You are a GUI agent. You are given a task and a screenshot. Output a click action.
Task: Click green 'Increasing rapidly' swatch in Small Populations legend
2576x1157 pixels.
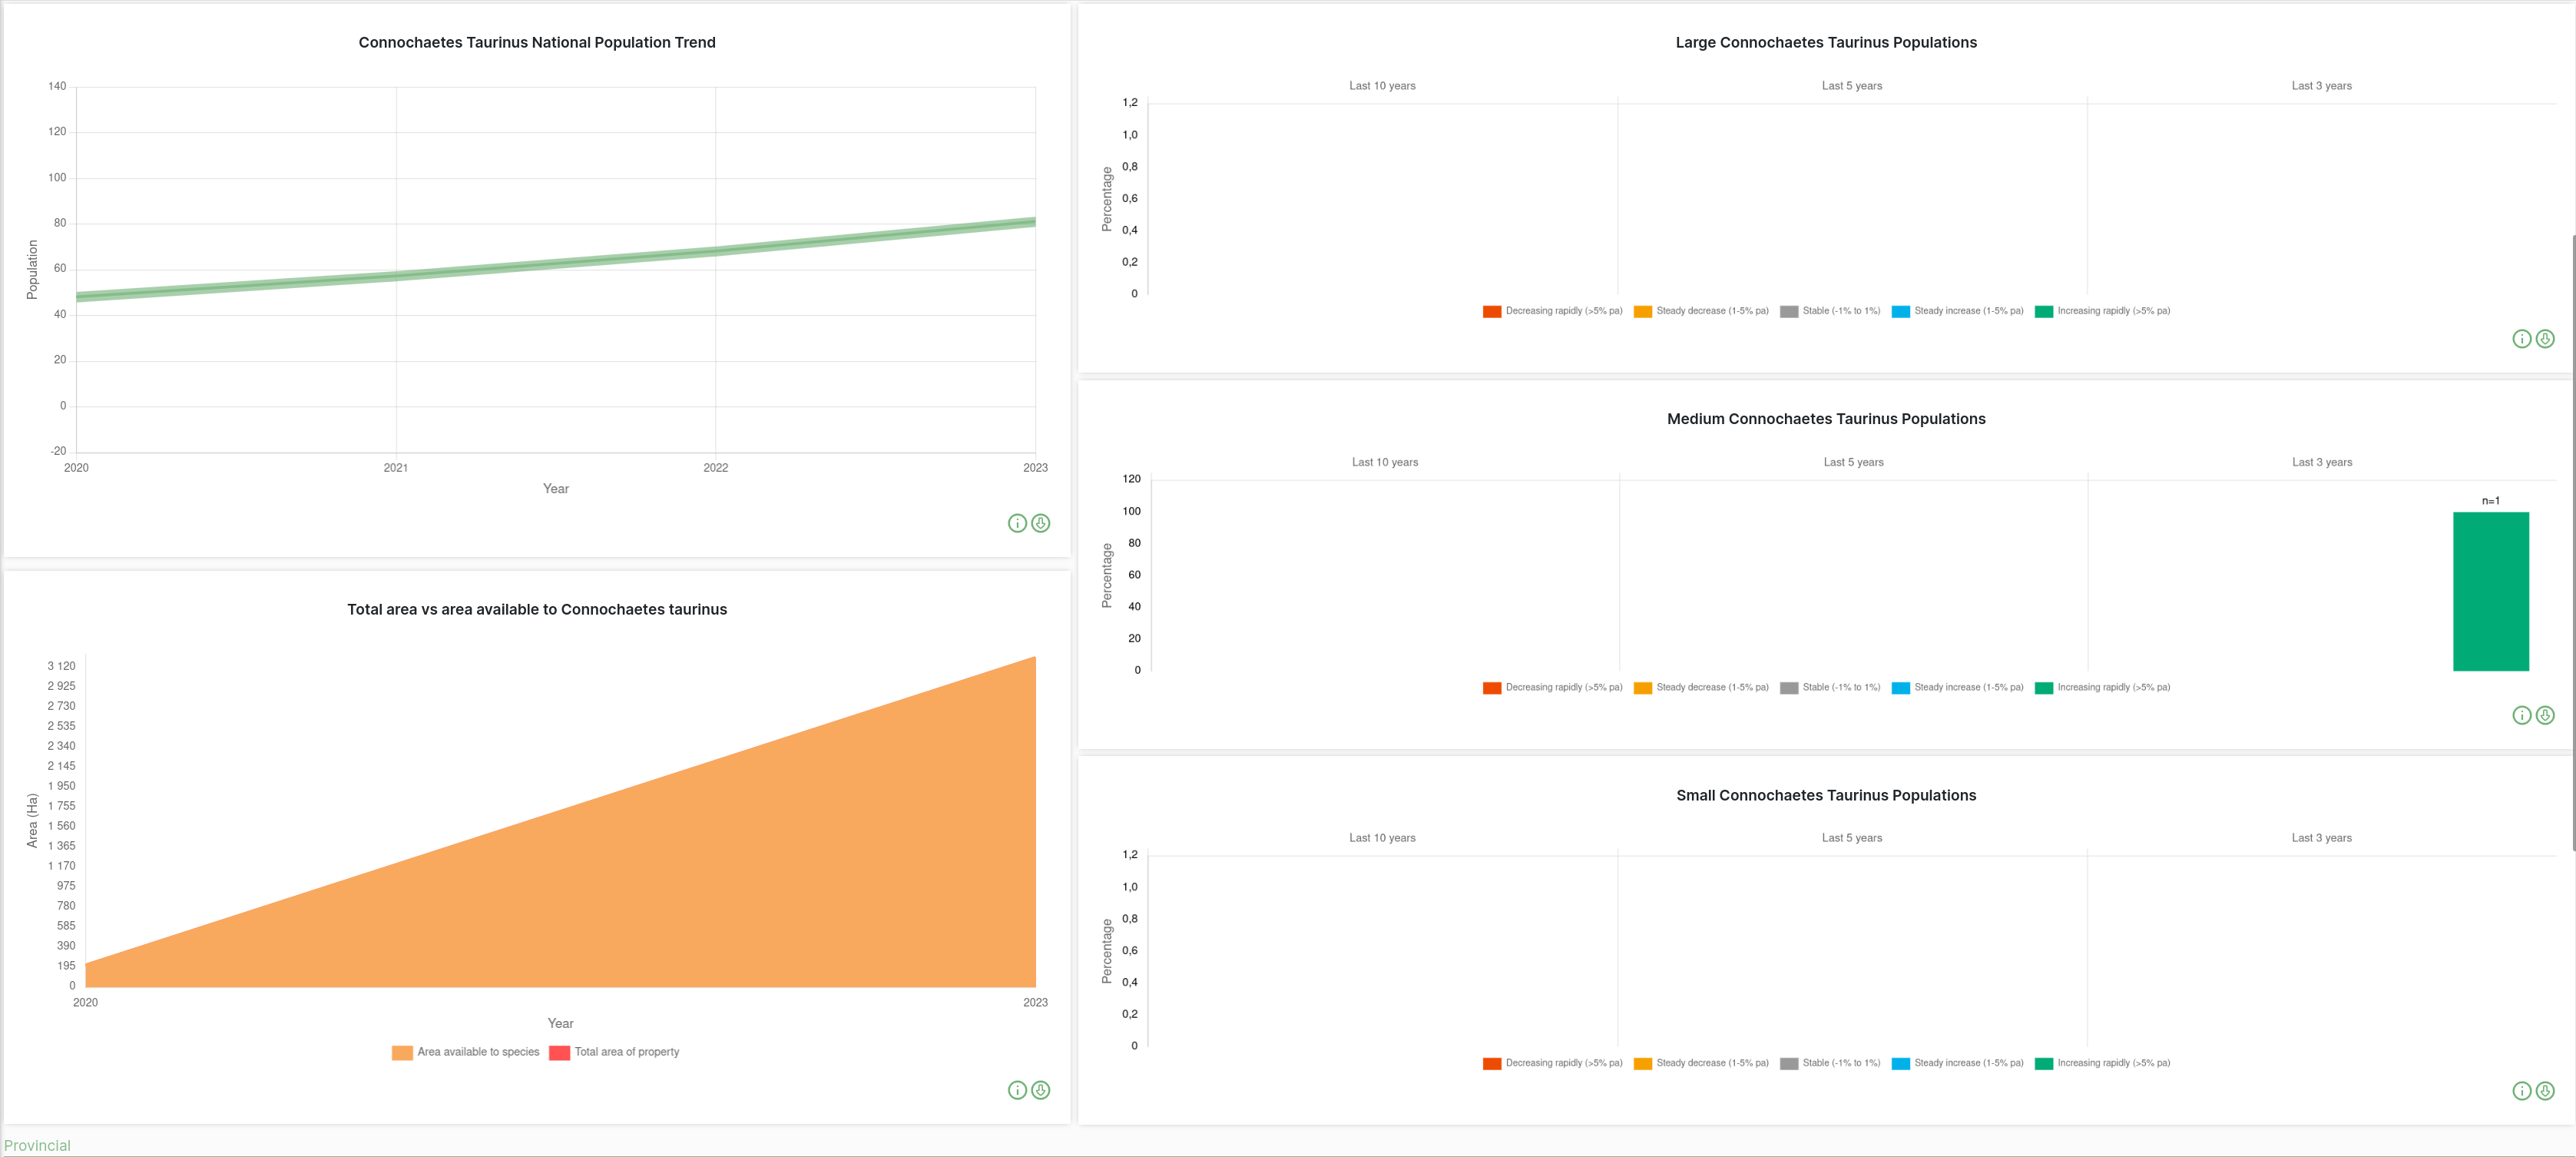tap(2044, 1064)
